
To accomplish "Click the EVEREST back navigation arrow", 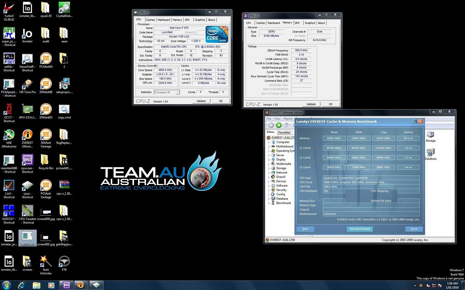I will click(271, 125).
